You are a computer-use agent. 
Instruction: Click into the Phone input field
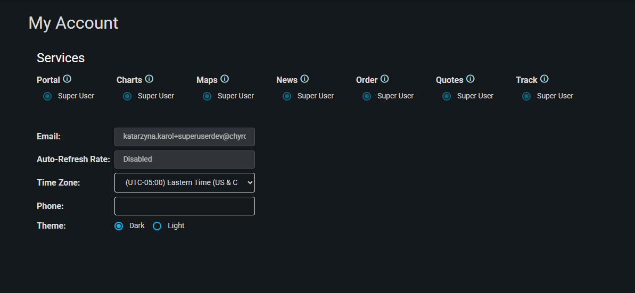coord(185,206)
